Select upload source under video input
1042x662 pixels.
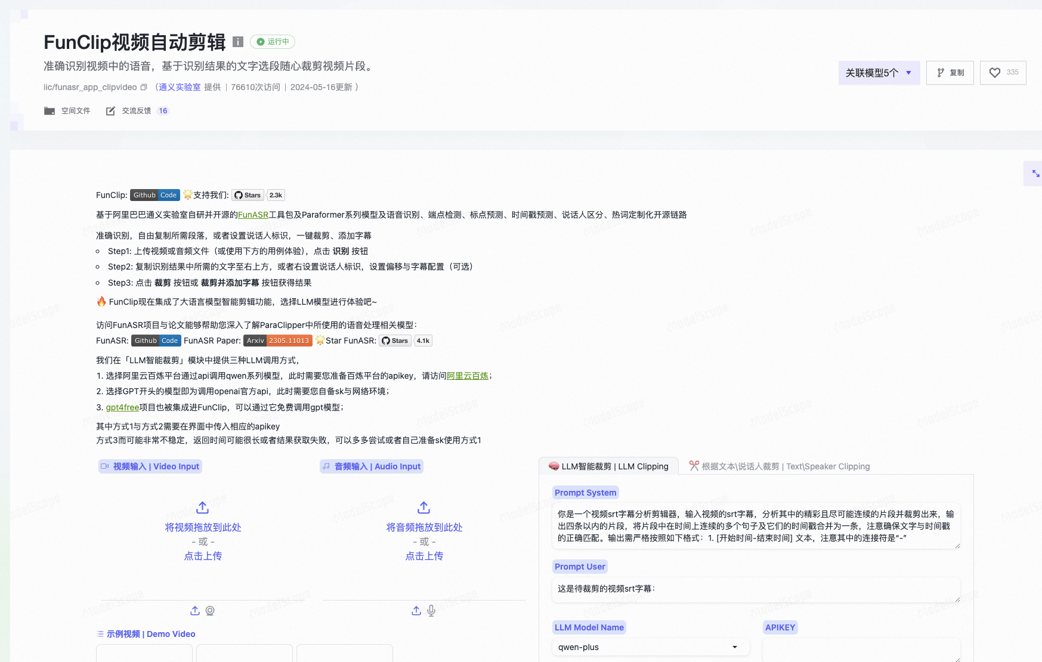click(x=195, y=611)
